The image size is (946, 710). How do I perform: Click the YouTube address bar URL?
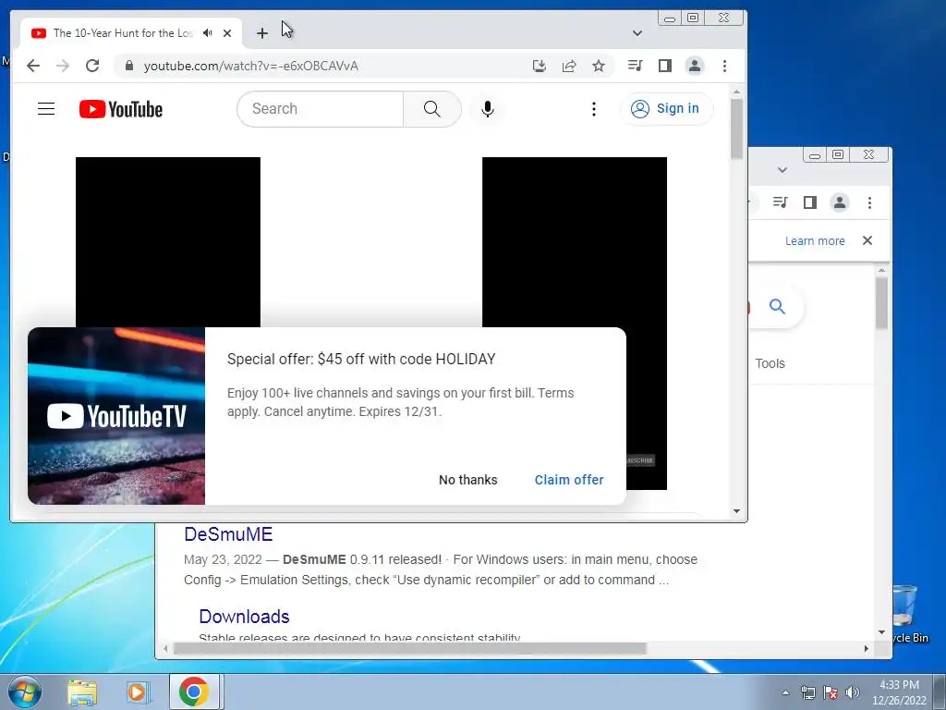coord(251,66)
